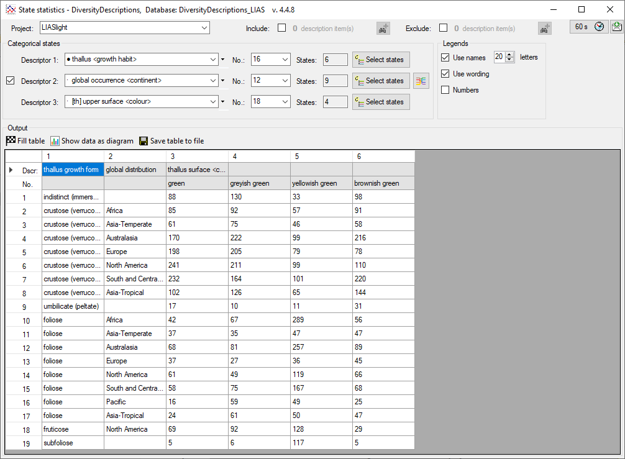Click the exclude description items binoculars icon
625x459 pixels.
pyautogui.click(x=544, y=29)
